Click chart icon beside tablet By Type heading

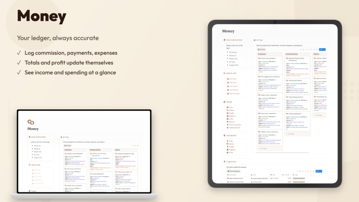[x=254, y=40]
